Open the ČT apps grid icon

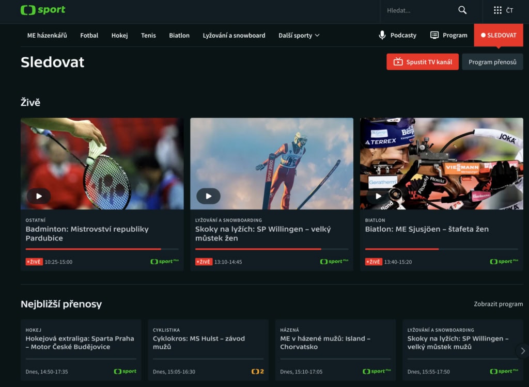[496, 10]
